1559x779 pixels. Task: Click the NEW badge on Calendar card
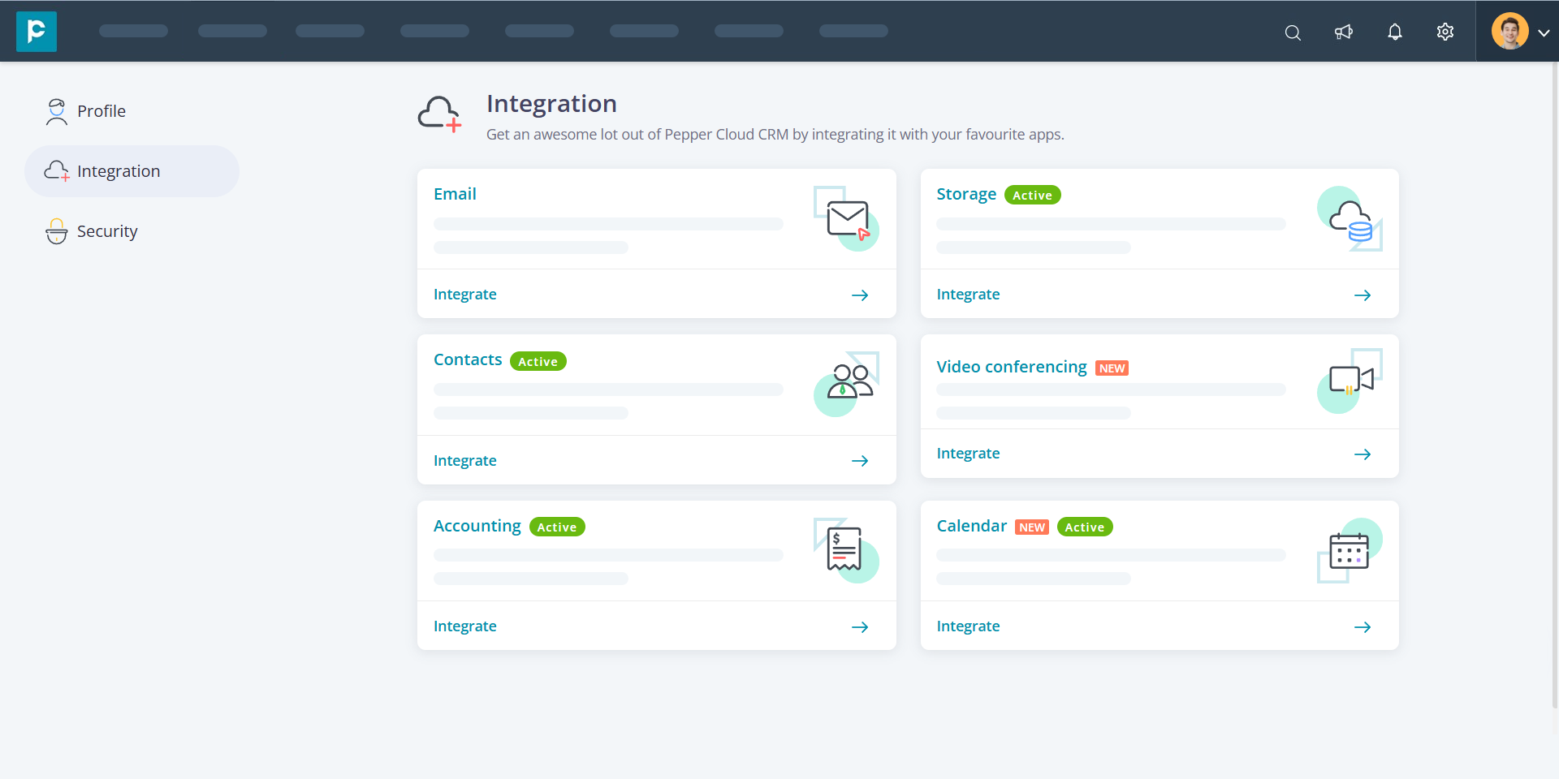1032,527
